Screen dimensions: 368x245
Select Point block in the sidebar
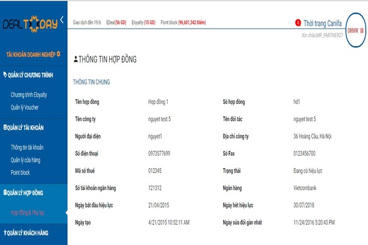20,173
